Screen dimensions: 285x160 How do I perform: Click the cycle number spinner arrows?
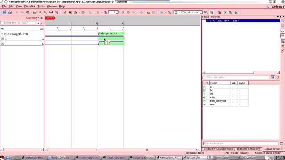118,12
